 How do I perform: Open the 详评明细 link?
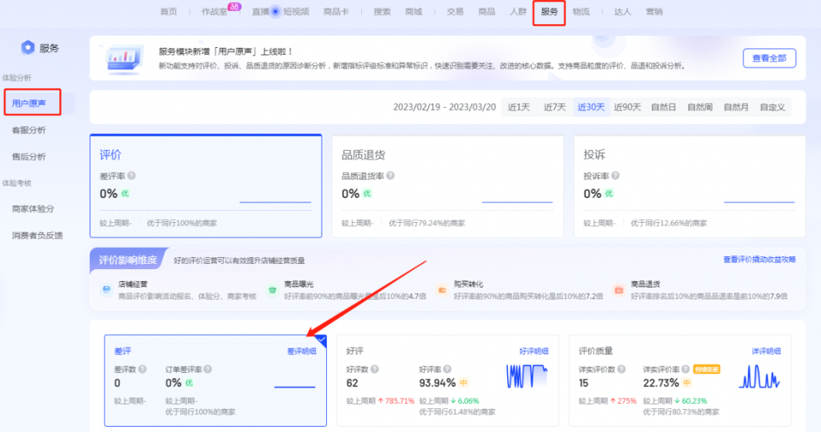[766, 351]
